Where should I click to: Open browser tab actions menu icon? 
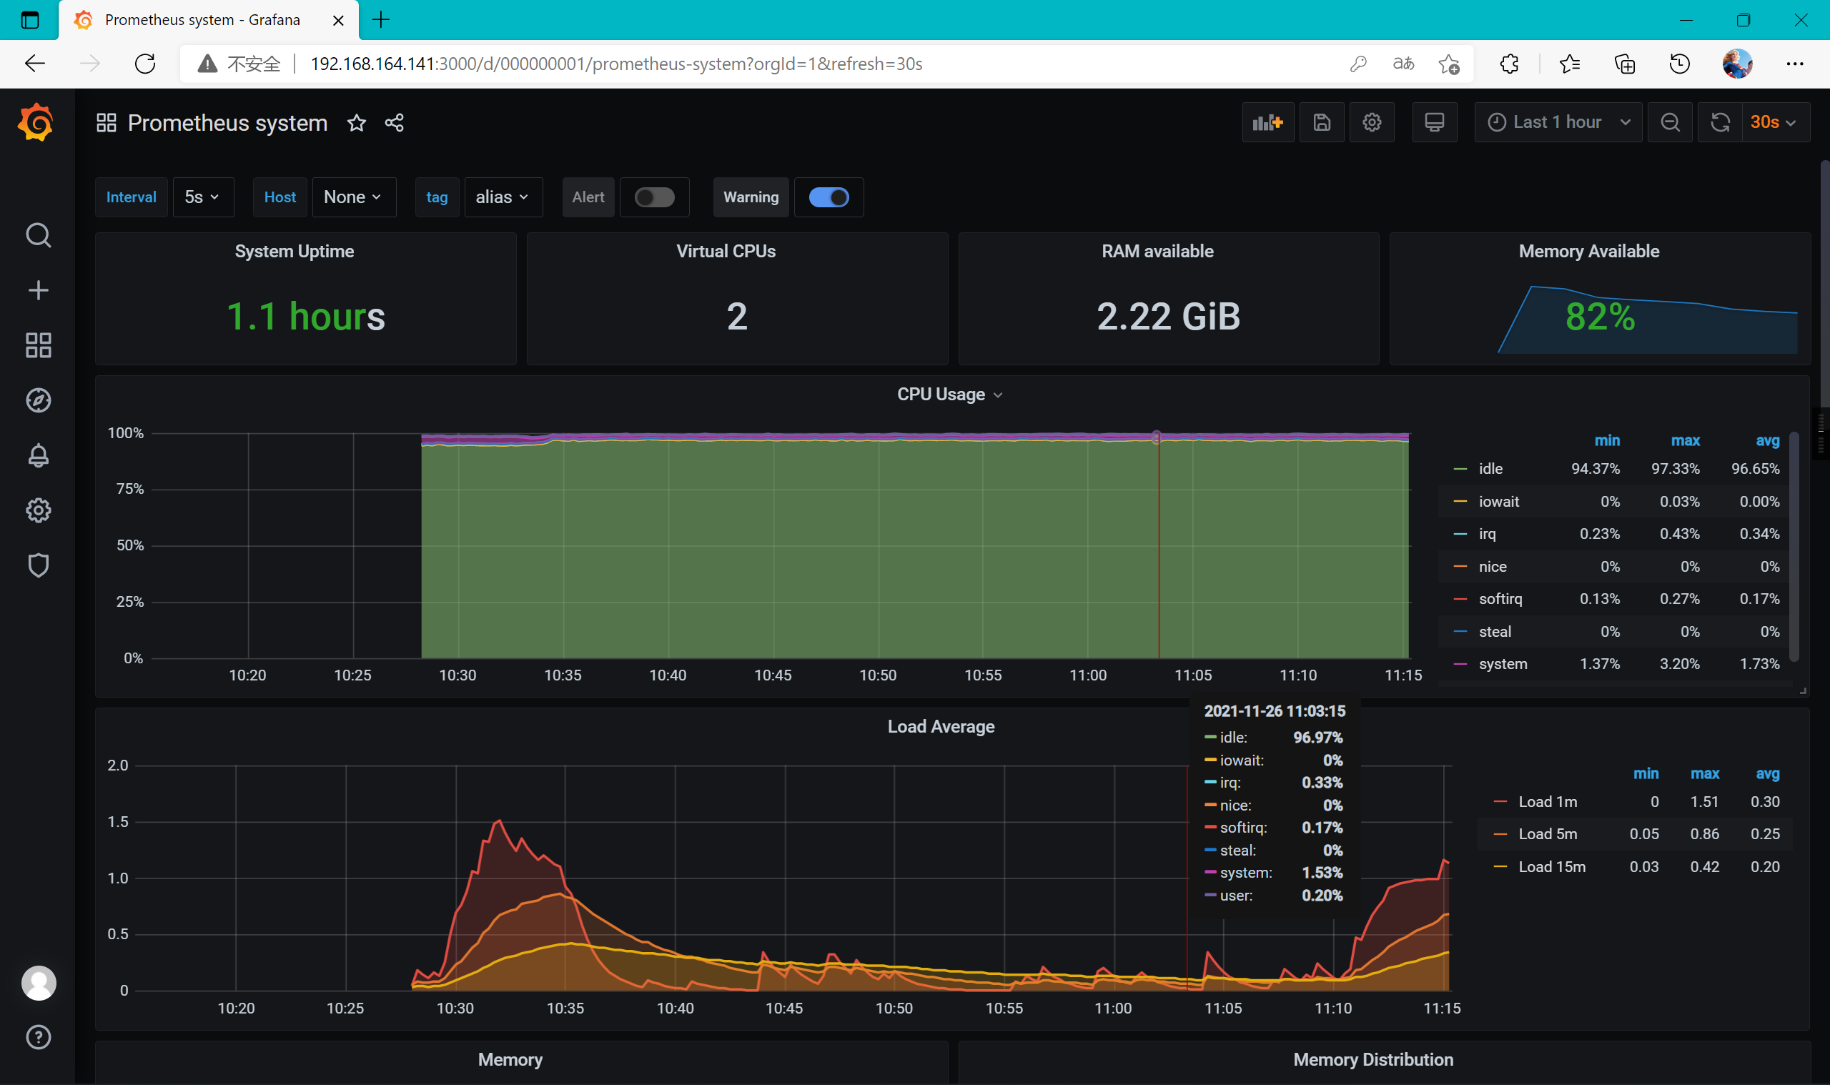pyautogui.click(x=29, y=20)
